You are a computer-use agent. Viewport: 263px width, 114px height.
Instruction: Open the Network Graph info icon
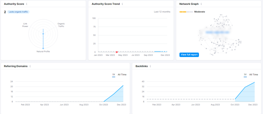(x=201, y=4)
